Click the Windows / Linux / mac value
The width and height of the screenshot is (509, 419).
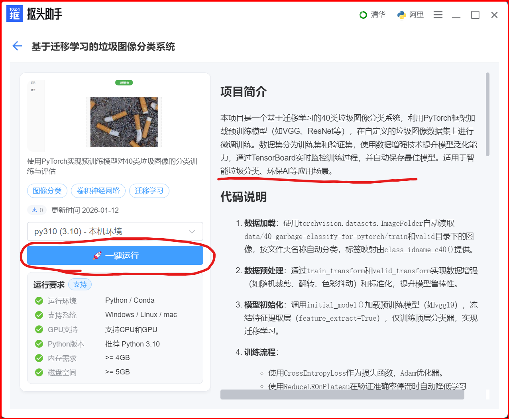tap(141, 315)
